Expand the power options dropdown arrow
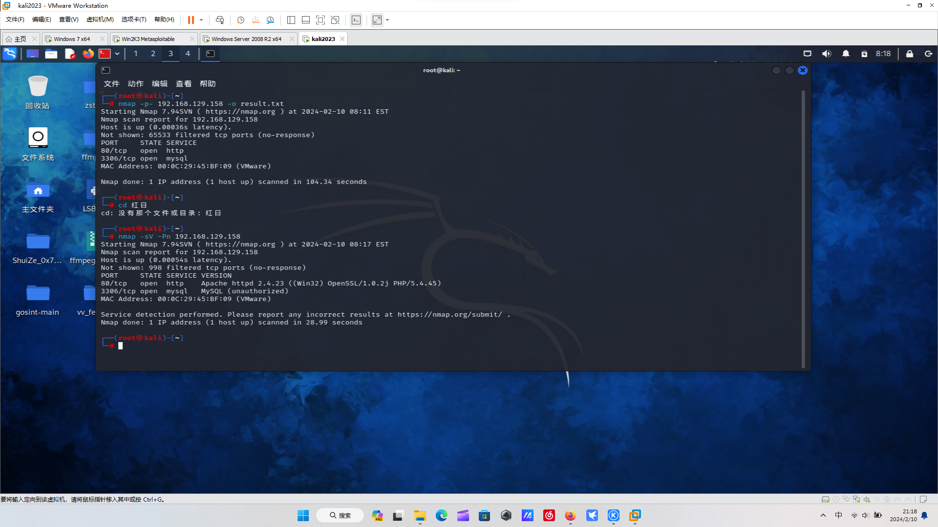The width and height of the screenshot is (938, 527). click(201, 20)
